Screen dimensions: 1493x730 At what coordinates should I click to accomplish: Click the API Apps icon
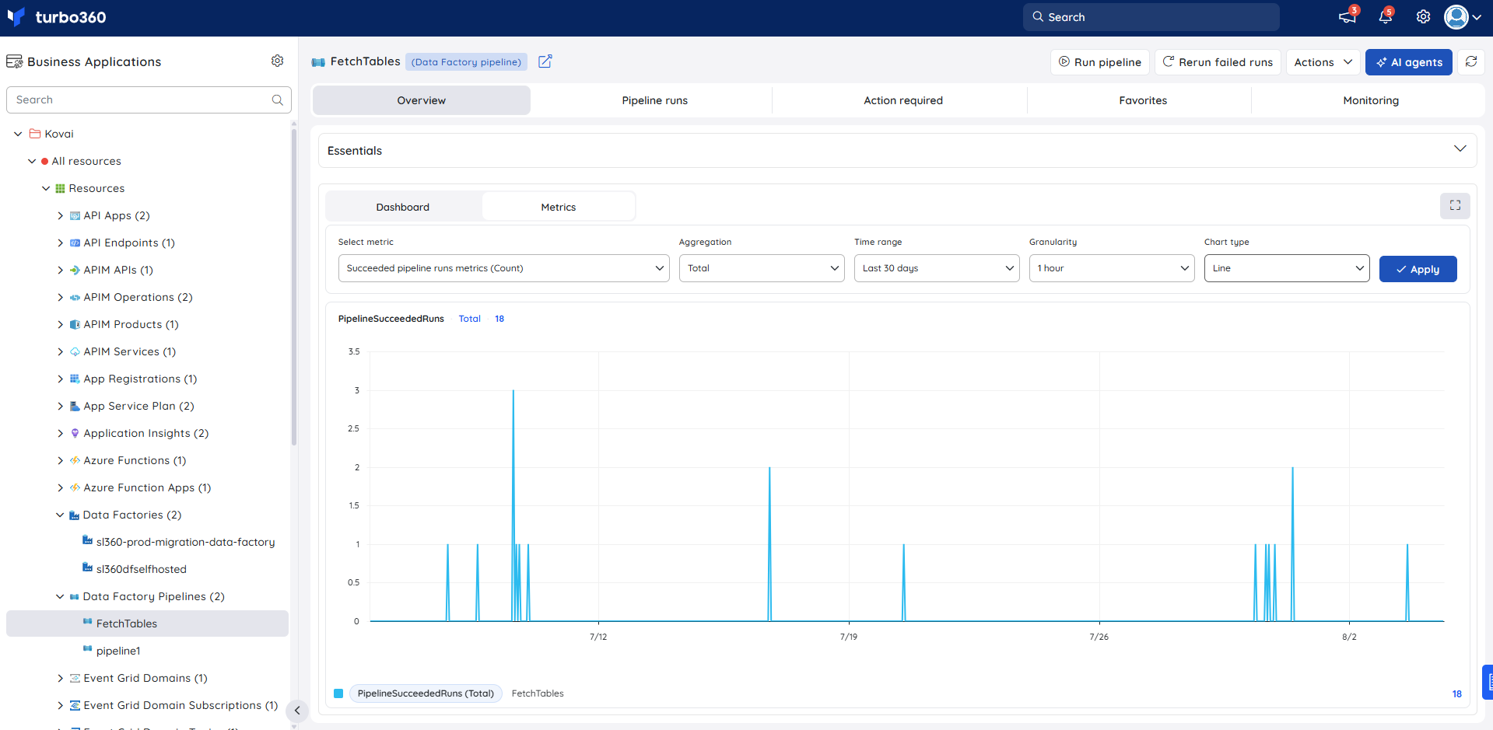click(x=75, y=215)
